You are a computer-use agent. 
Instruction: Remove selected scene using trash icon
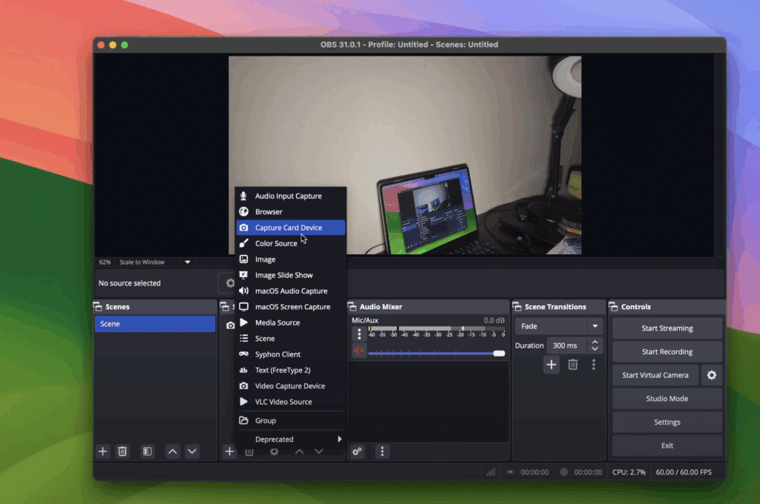(122, 451)
